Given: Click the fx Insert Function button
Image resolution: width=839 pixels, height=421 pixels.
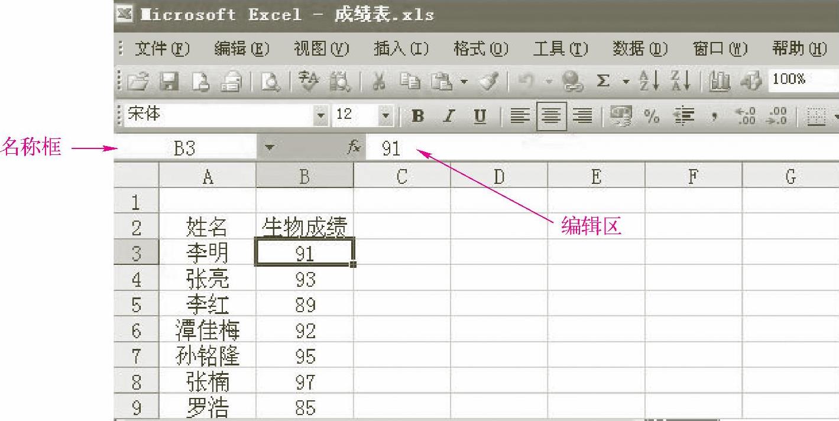Looking at the screenshot, I should point(354,148).
